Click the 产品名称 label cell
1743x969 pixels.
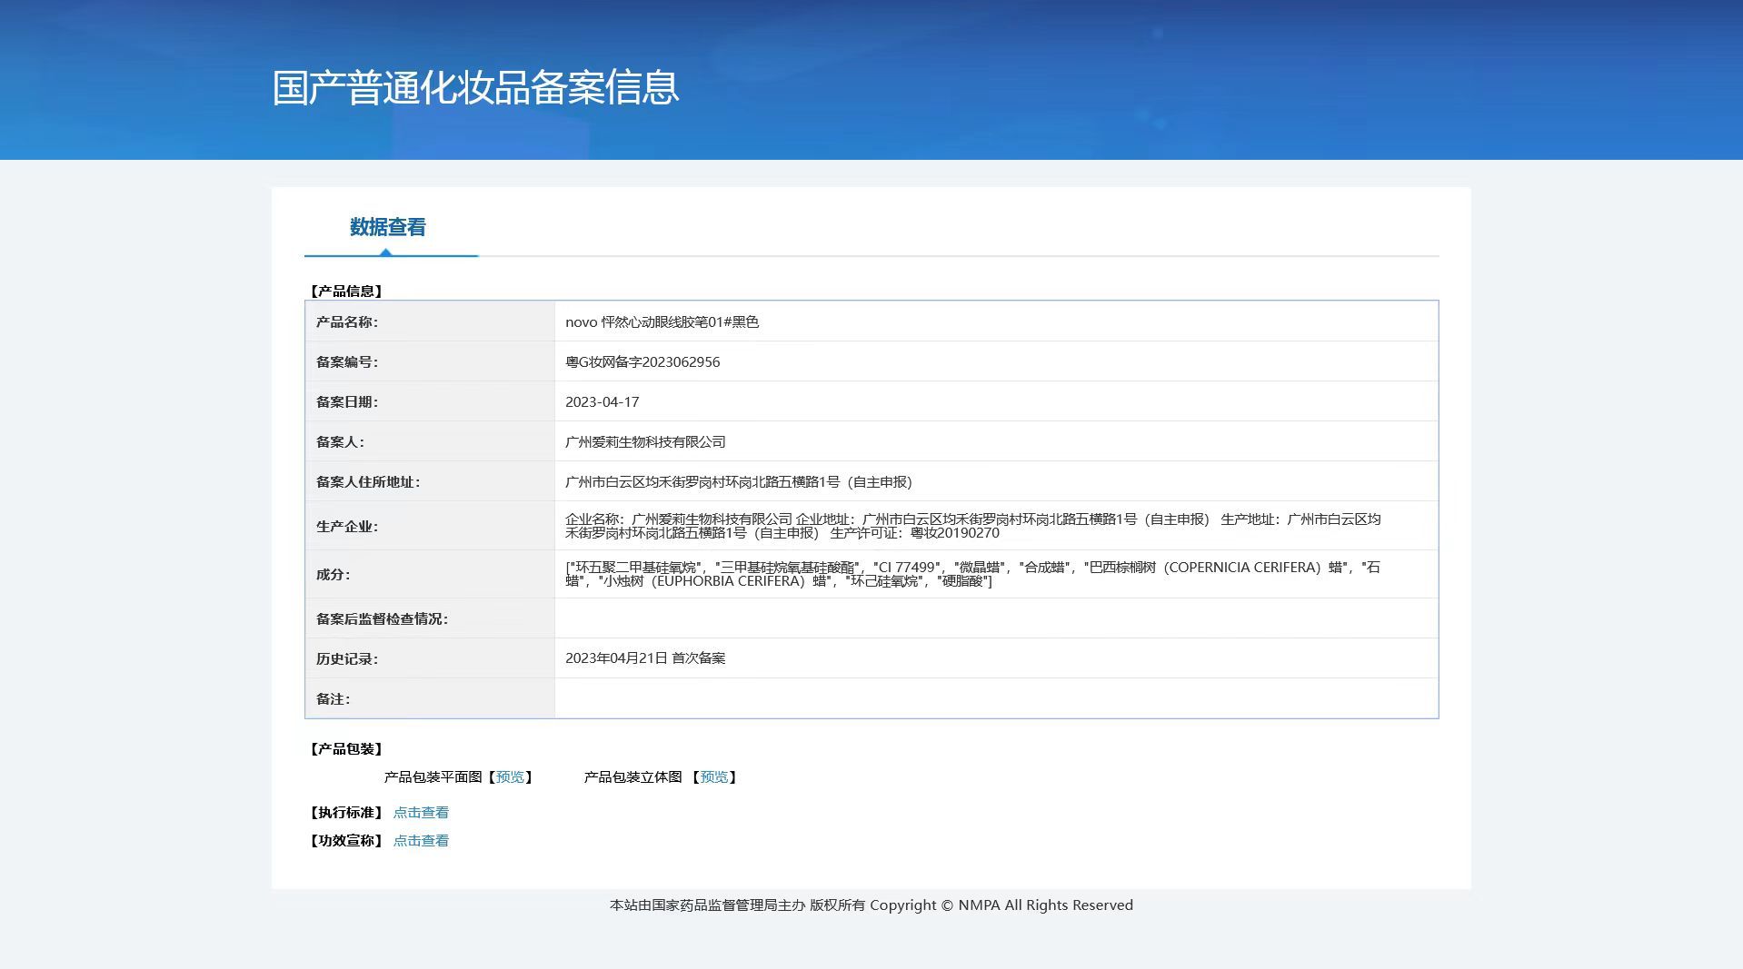click(430, 321)
